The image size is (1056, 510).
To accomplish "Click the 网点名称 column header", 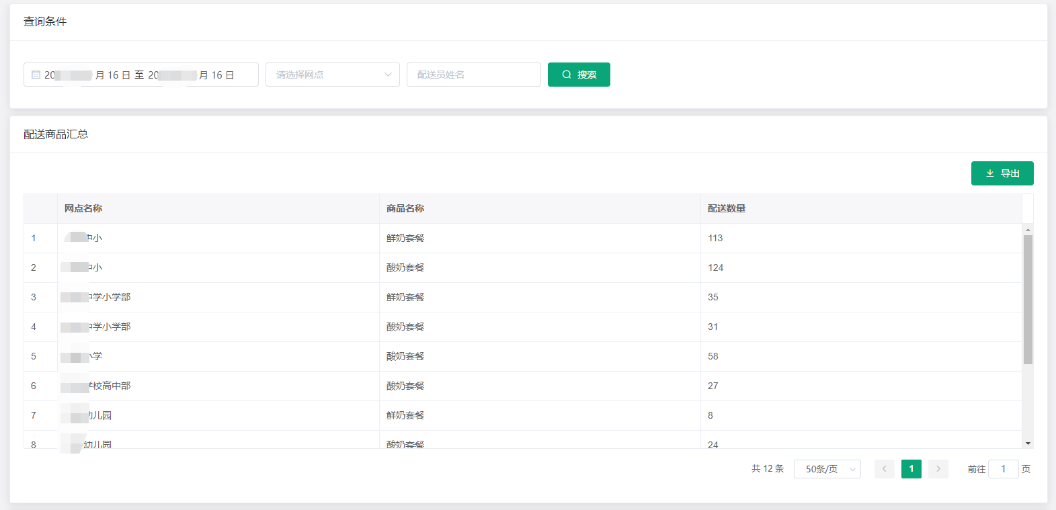I will [83, 208].
